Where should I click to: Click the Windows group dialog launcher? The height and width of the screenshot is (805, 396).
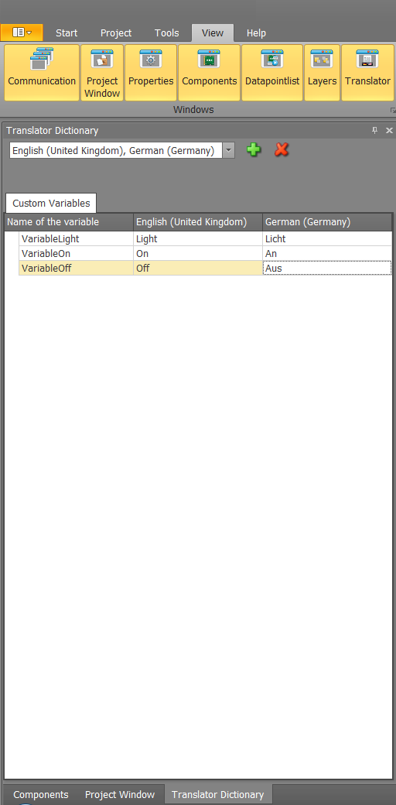tap(393, 110)
